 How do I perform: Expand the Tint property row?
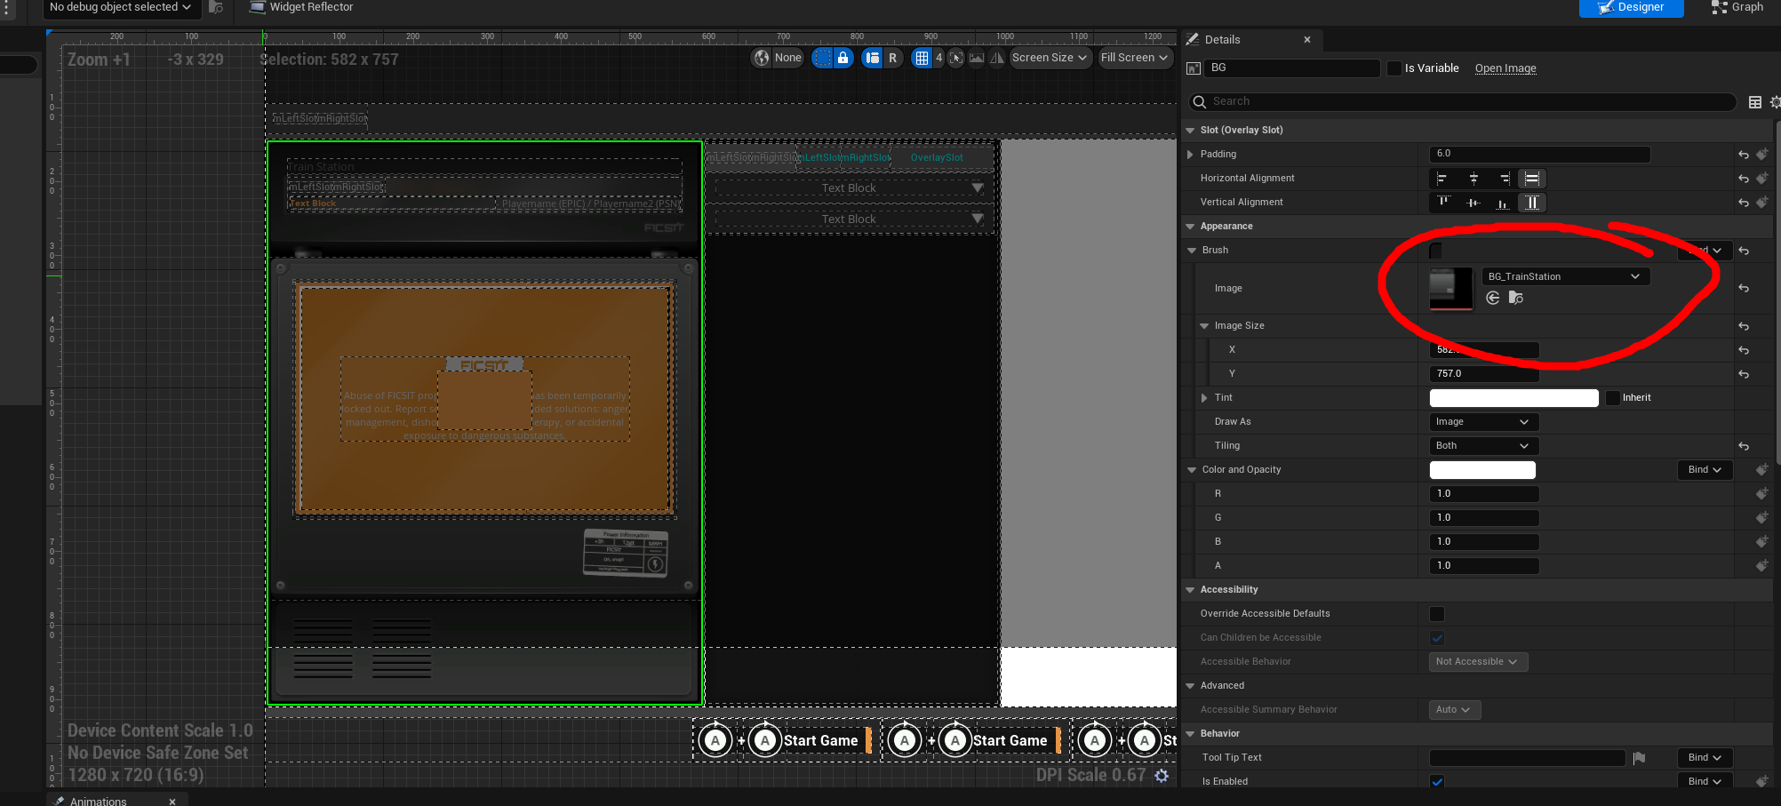[x=1204, y=398]
